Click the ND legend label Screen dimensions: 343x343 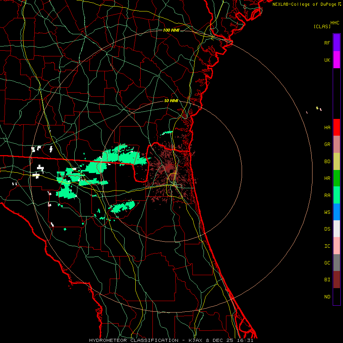(x=327, y=297)
